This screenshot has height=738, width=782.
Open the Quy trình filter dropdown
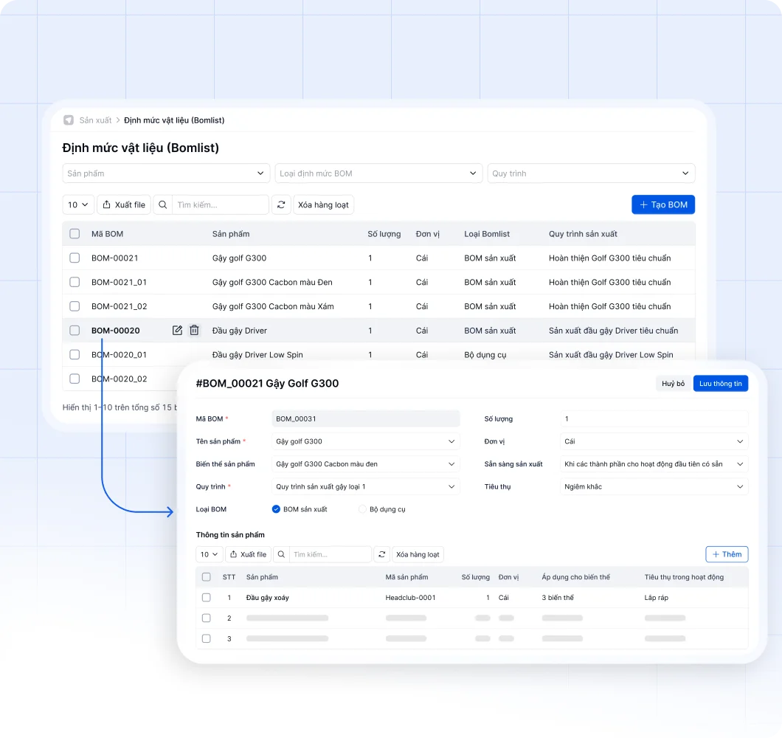pyautogui.click(x=591, y=173)
